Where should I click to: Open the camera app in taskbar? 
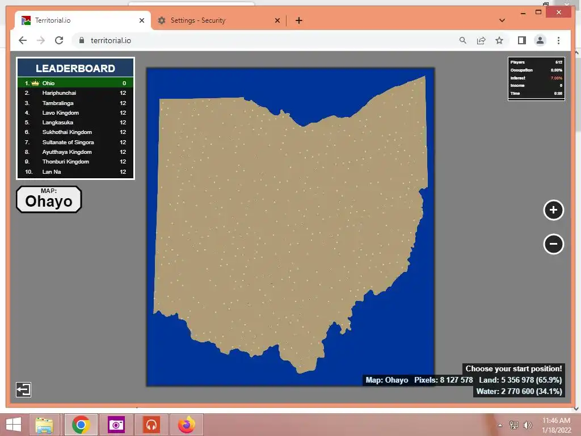[x=116, y=425]
